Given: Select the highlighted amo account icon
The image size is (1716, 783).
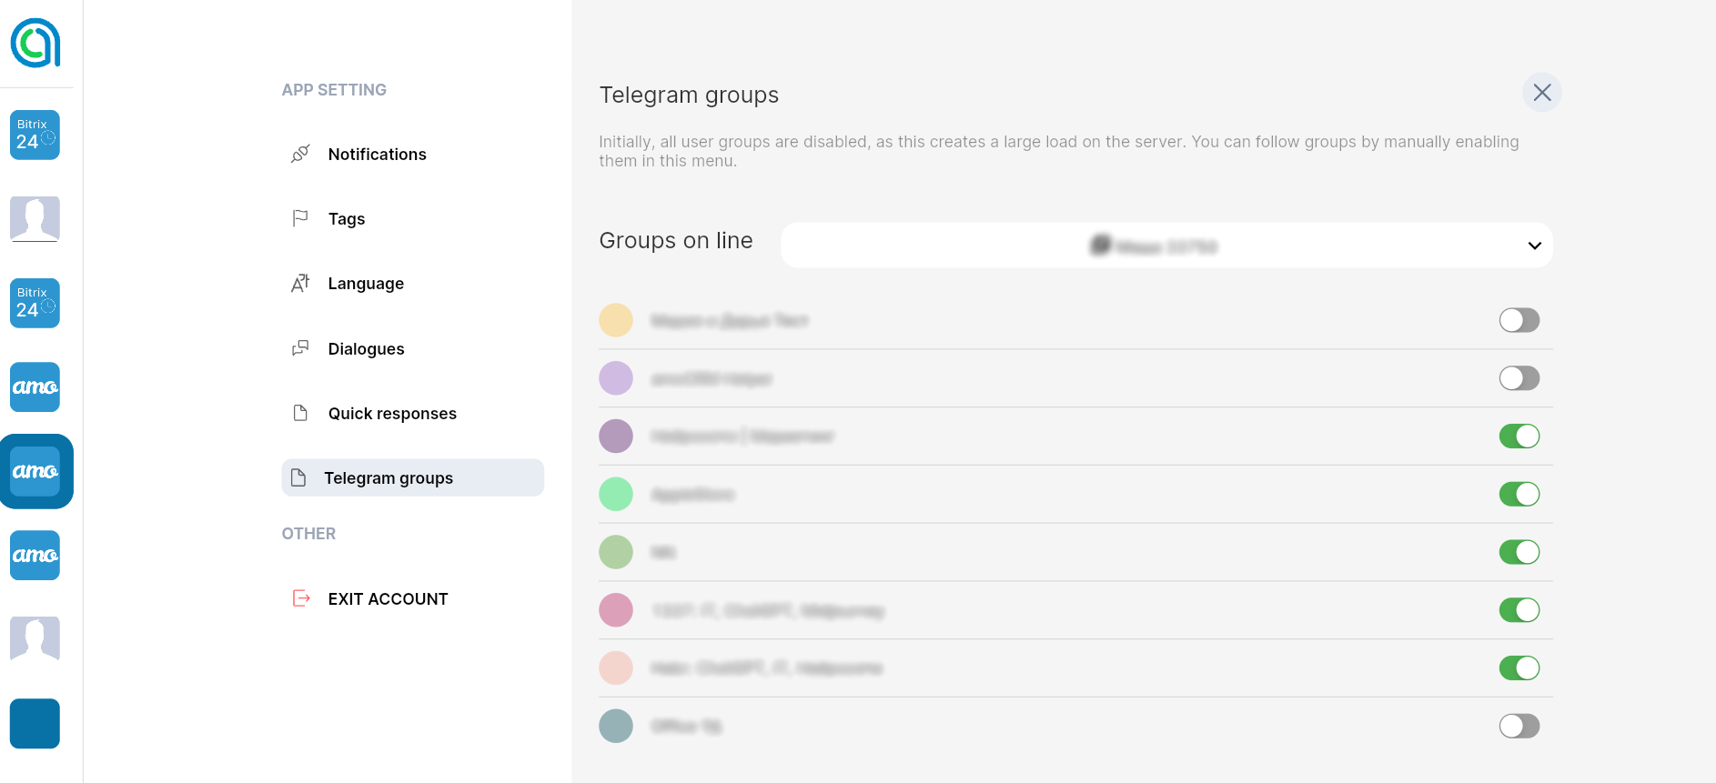Looking at the screenshot, I should click(x=35, y=471).
